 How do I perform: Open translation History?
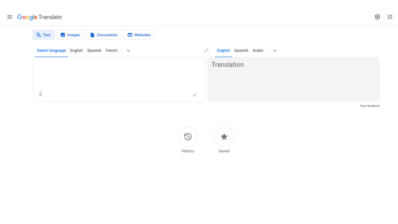188,137
